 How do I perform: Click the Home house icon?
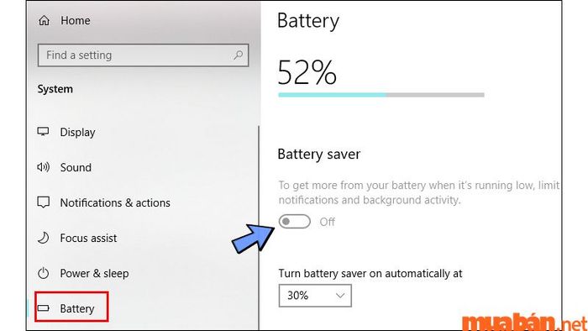click(x=44, y=20)
